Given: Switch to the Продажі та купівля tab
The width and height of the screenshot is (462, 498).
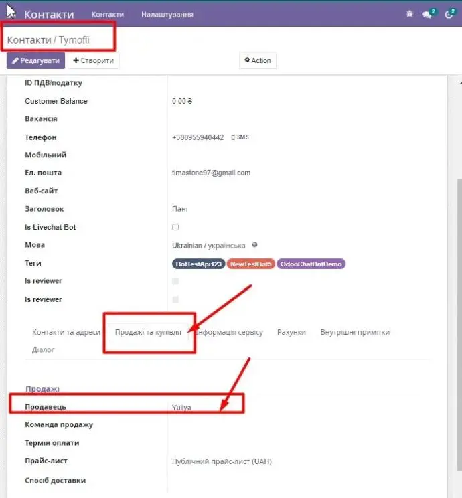Looking at the screenshot, I should coord(148,332).
